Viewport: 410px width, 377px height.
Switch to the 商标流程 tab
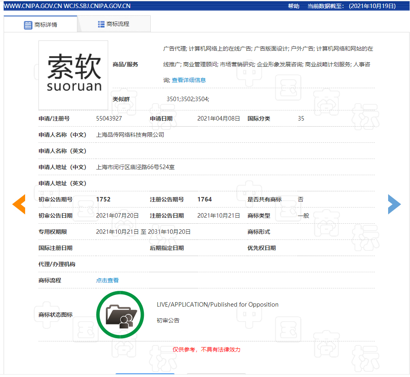(113, 24)
